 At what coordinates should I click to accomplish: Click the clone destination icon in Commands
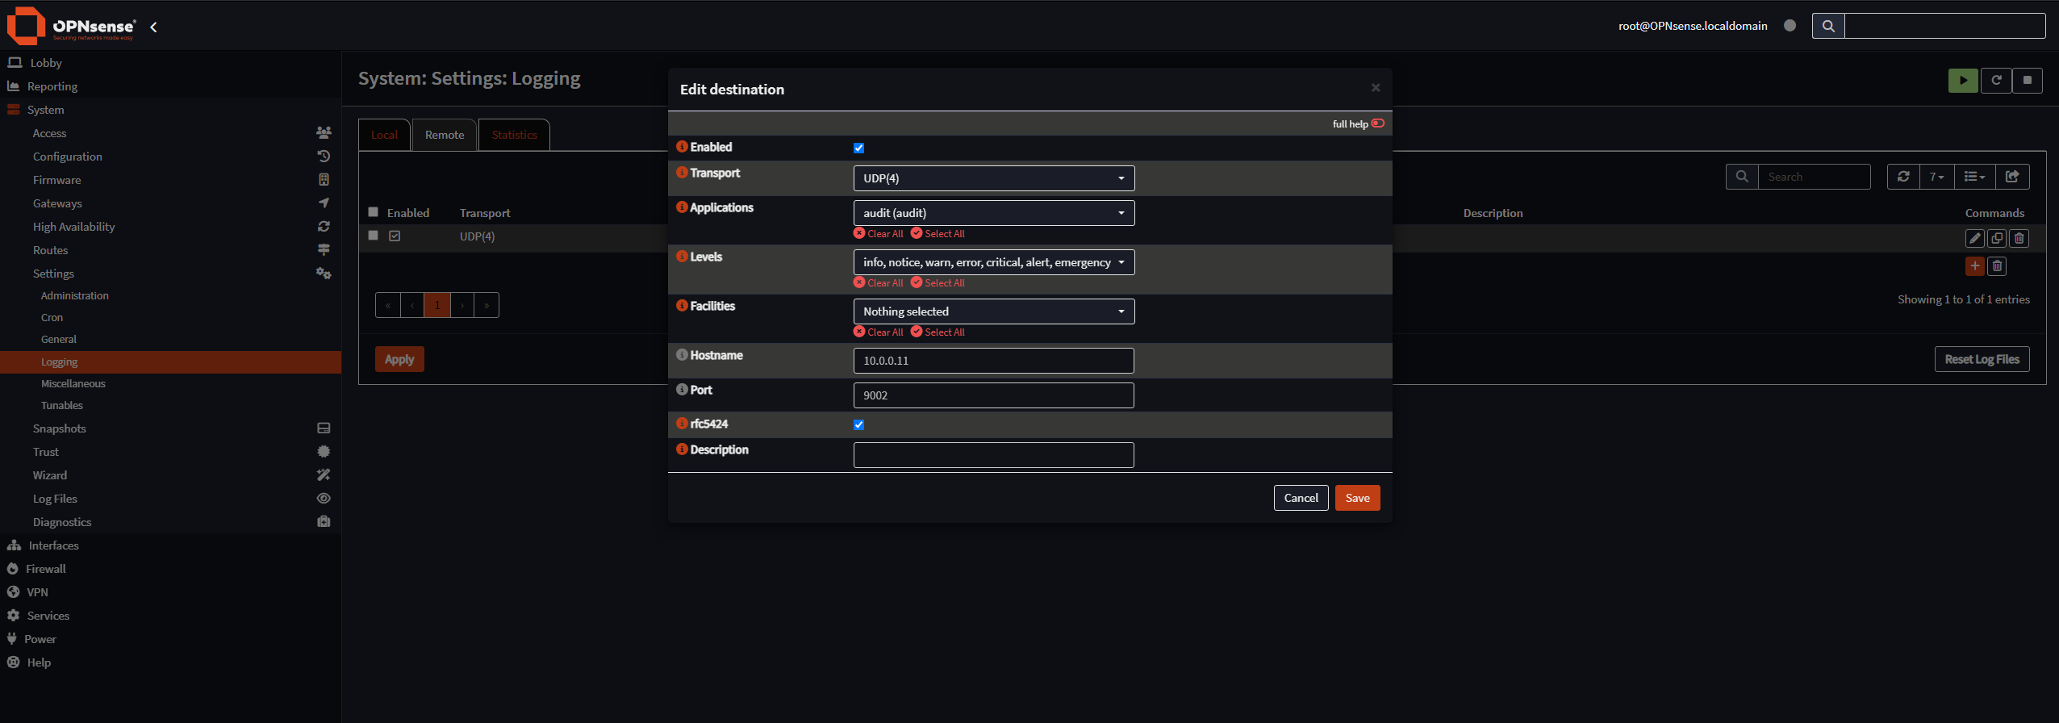click(1997, 238)
